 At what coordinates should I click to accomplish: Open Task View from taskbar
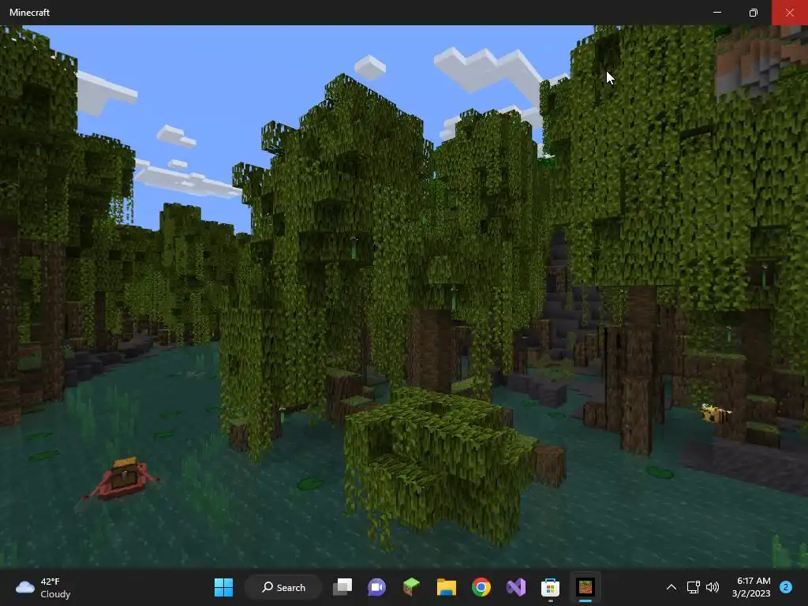[x=342, y=587]
